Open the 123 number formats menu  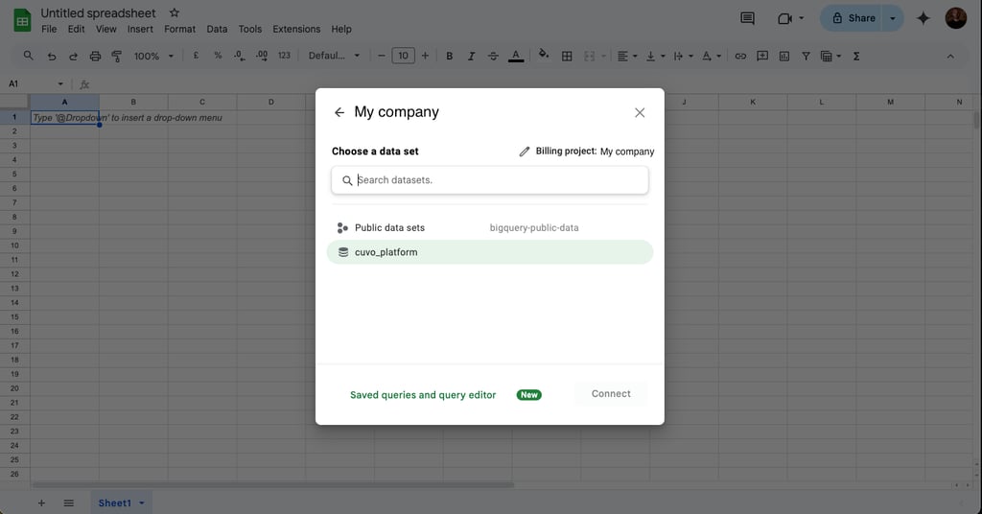tap(284, 56)
